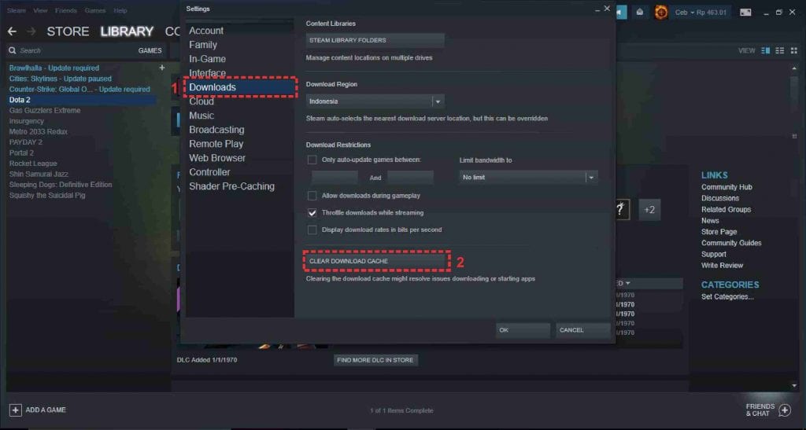Select Rocket League in library list
The width and height of the screenshot is (806, 430).
click(33, 164)
